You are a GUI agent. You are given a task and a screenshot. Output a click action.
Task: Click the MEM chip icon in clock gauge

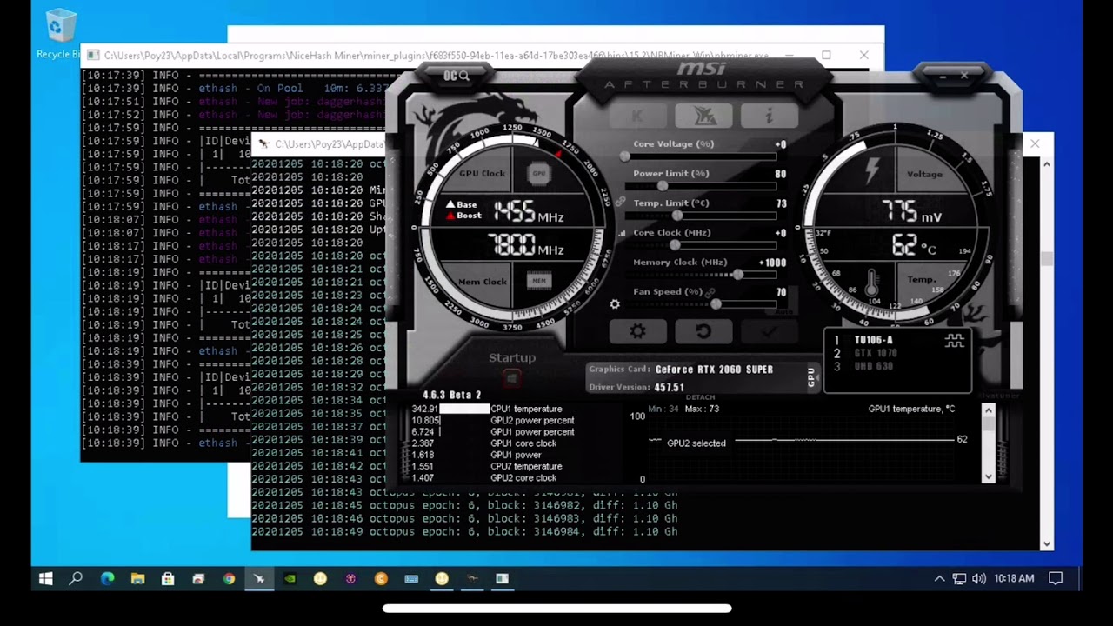[539, 281]
